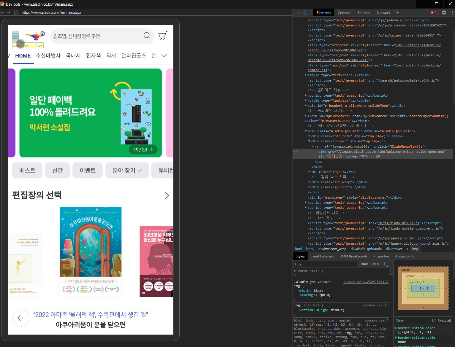
Task: Focus the Computed Filter input field
Action: tap(413, 321)
